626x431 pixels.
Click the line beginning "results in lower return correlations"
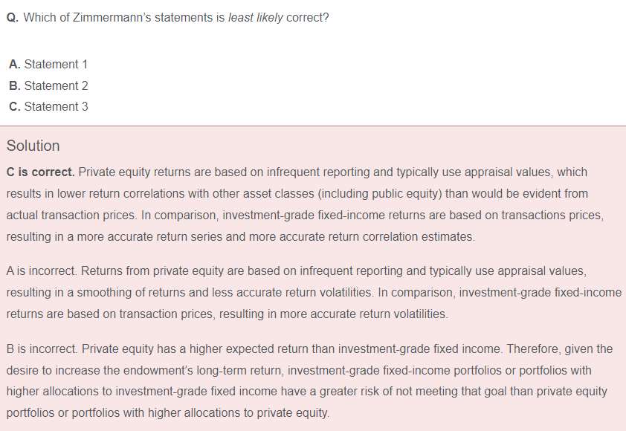tap(297, 193)
